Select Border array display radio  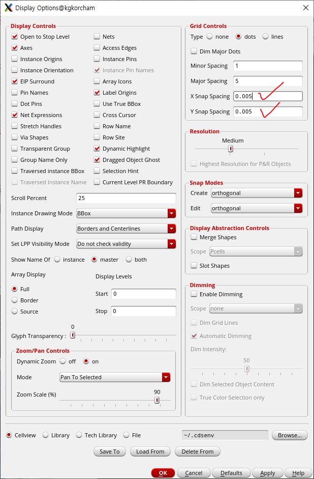pos(14,300)
